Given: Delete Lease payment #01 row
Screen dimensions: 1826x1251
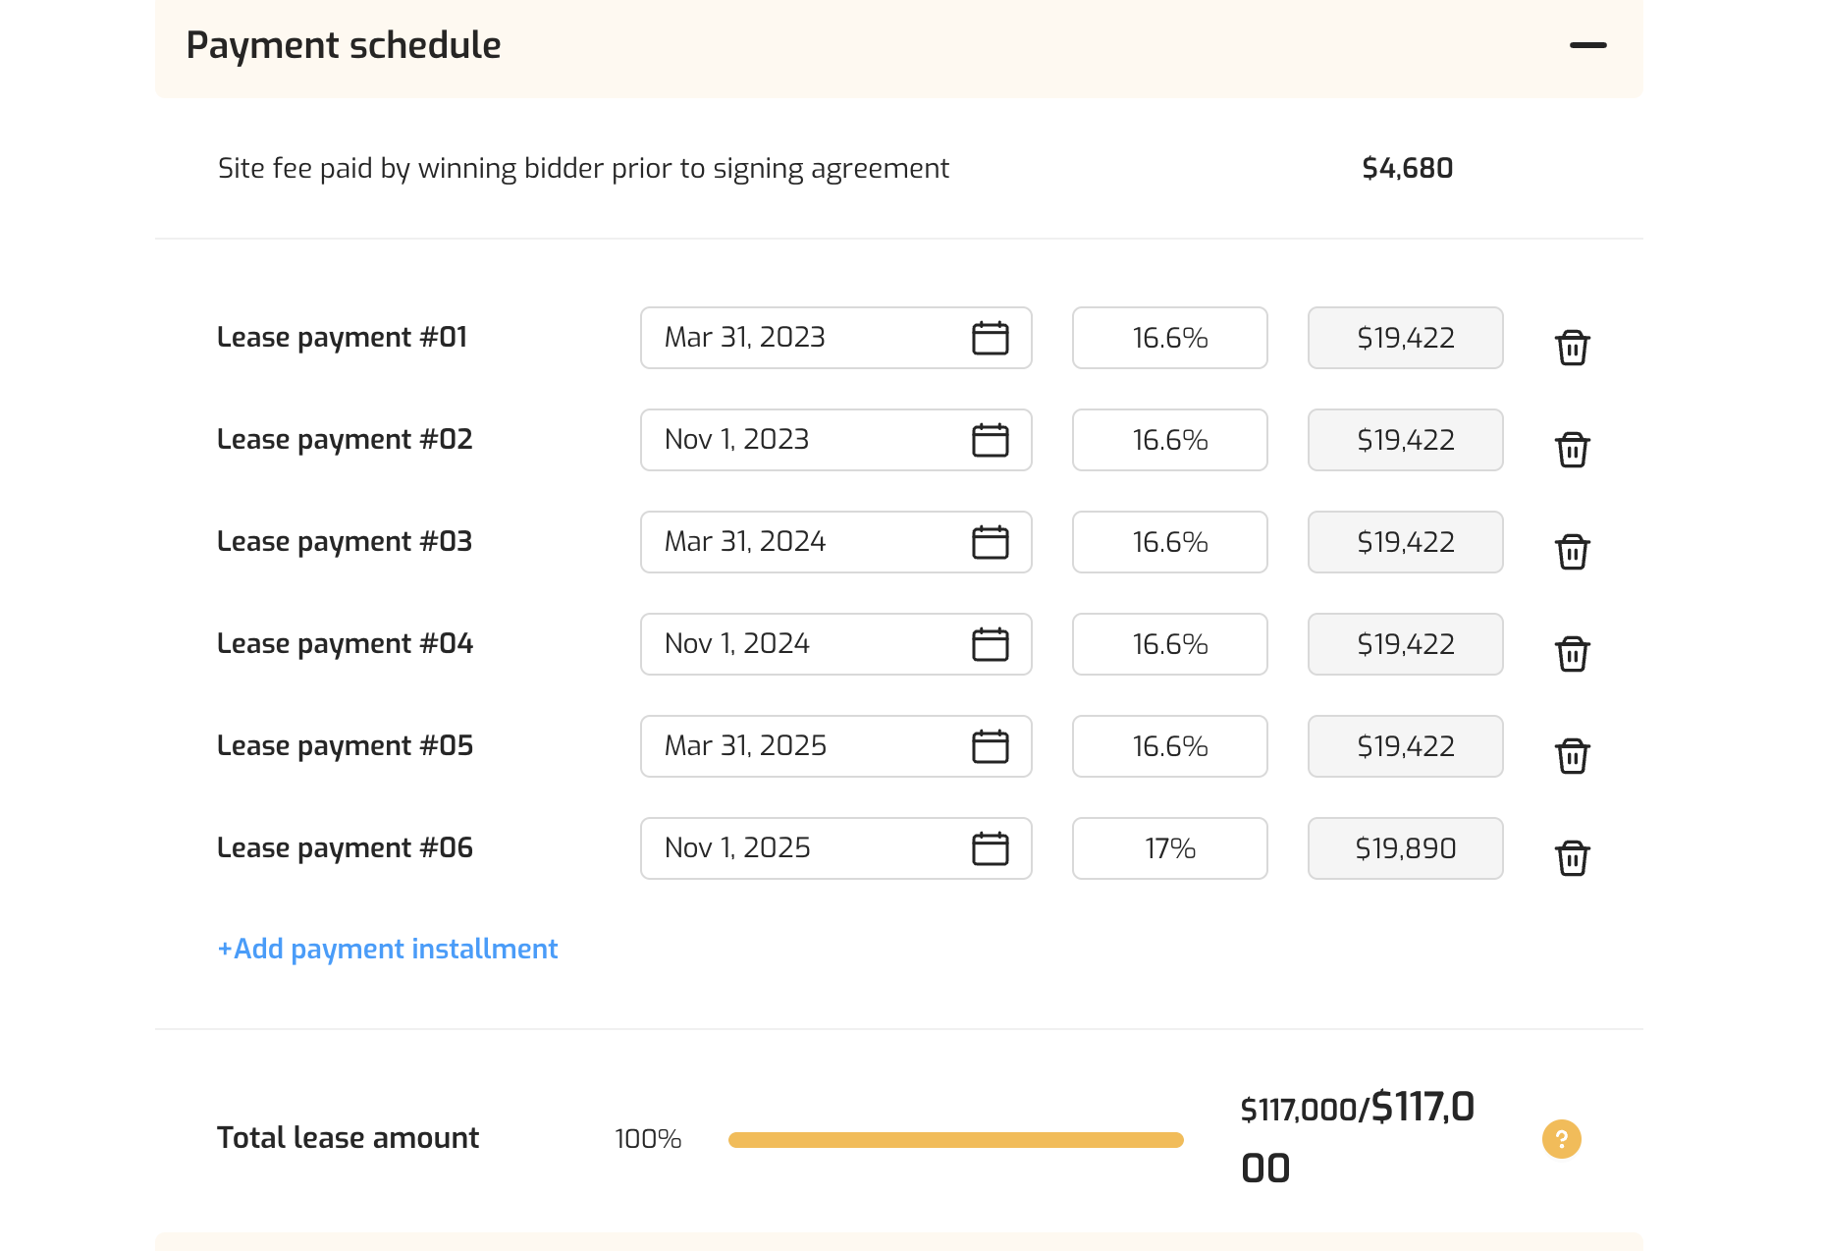Looking at the screenshot, I should click(1572, 348).
